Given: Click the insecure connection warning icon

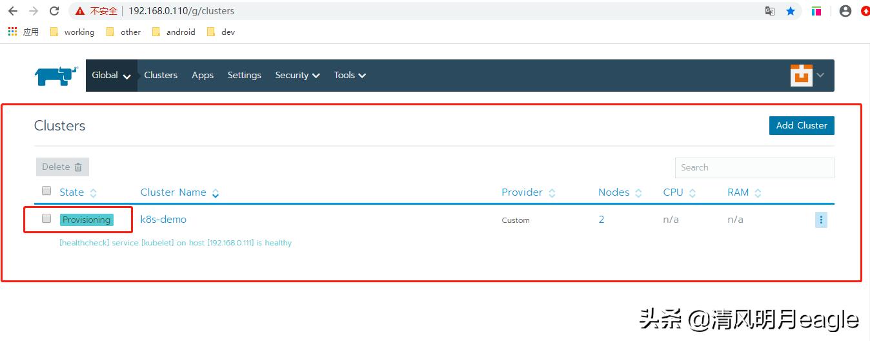Looking at the screenshot, I should point(80,11).
